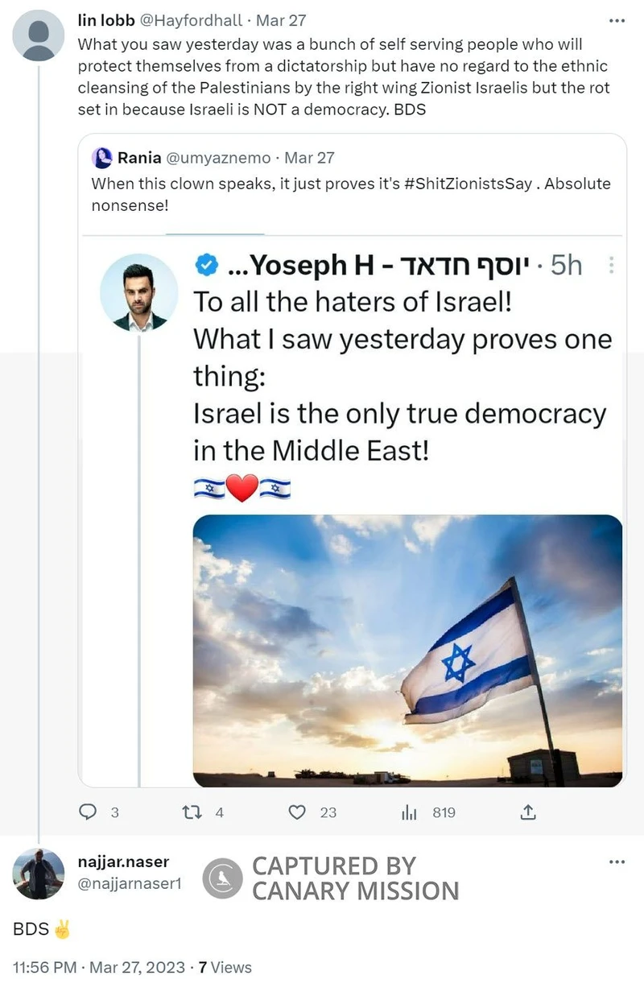Click the 5h timestamp on Yoseph's tweet
The height and width of the screenshot is (996, 644).
pyautogui.click(x=564, y=264)
